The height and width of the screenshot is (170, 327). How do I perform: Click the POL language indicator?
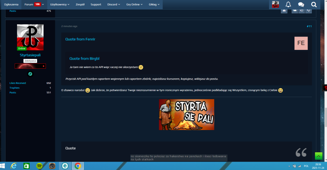306,166
